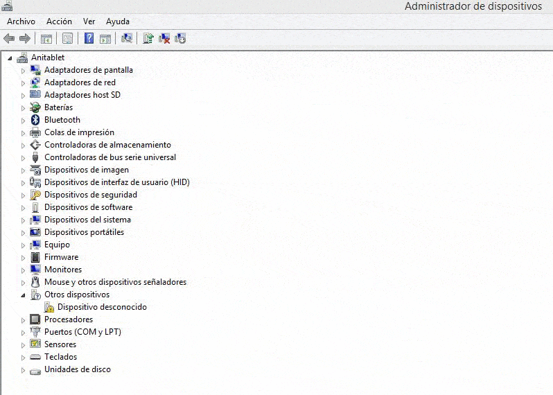Screen dimensions: 553x395
Task: Click the Teclados keyboard icon
Action: pos(35,357)
